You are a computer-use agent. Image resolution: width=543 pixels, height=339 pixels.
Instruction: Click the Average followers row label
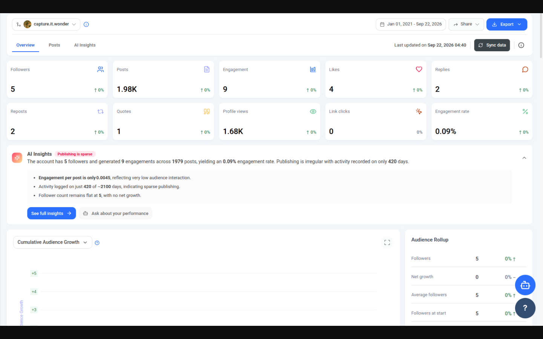click(x=429, y=295)
